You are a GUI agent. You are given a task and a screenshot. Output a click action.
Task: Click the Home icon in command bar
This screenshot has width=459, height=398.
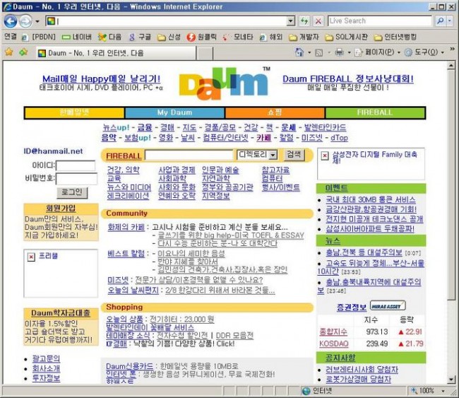click(299, 52)
